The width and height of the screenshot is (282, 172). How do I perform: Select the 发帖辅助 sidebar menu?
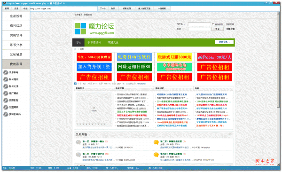coord(16,55)
